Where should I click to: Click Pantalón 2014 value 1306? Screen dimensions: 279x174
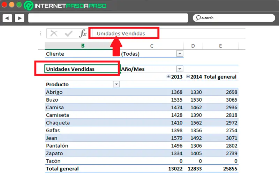coord(196,145)
